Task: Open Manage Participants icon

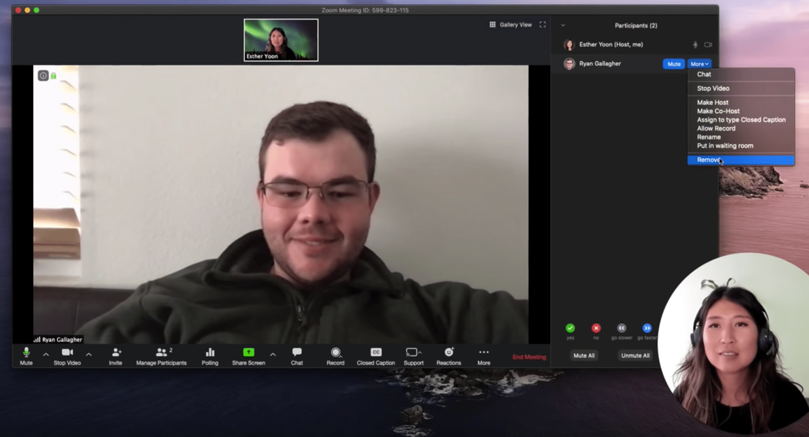Action: coord(161,352)
